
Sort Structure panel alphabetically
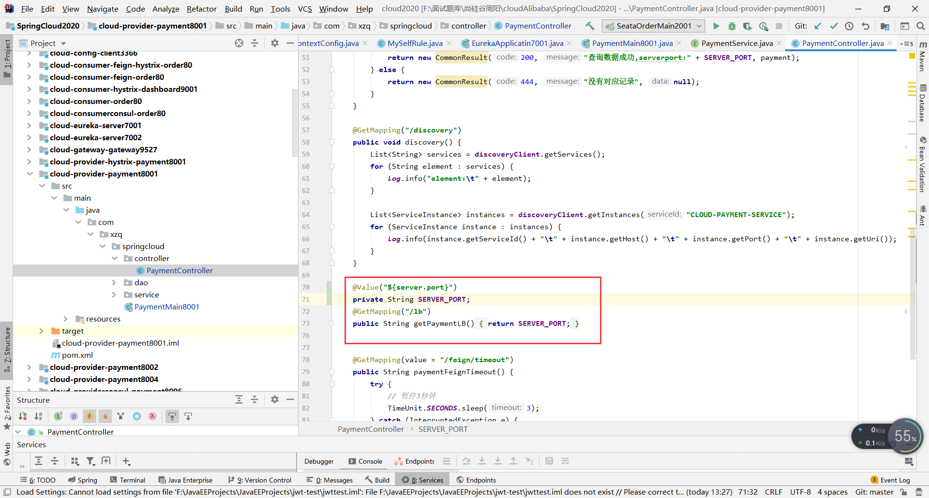pos(38,416)
